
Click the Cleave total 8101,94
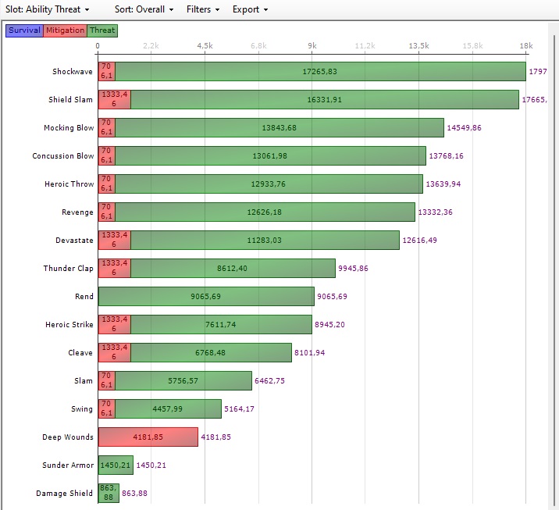(x=309, y=353)
